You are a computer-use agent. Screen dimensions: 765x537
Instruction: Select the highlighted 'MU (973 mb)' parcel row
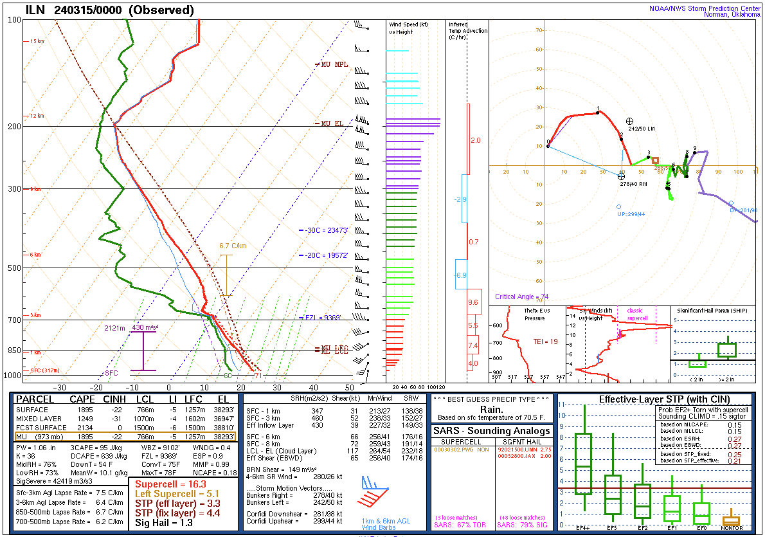click(125, 437)
